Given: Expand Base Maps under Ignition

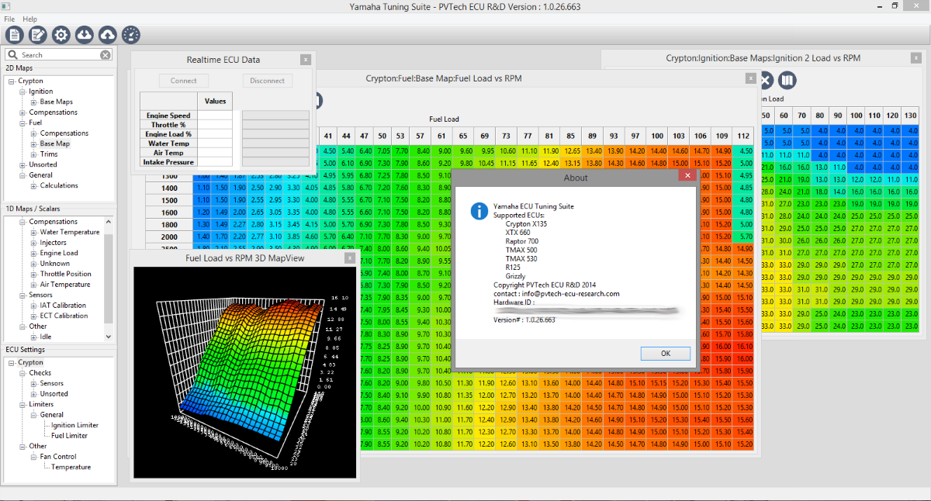Looking at the screenshot, I should 33,102.
